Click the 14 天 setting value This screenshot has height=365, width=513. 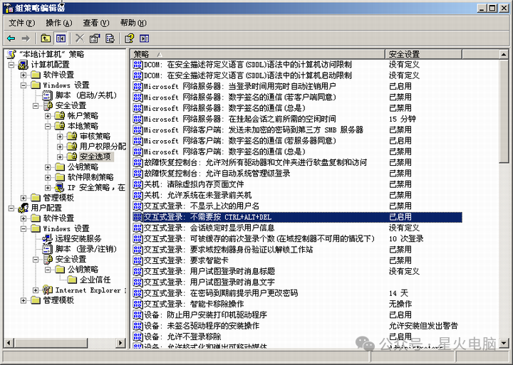[x=398, y=293]
